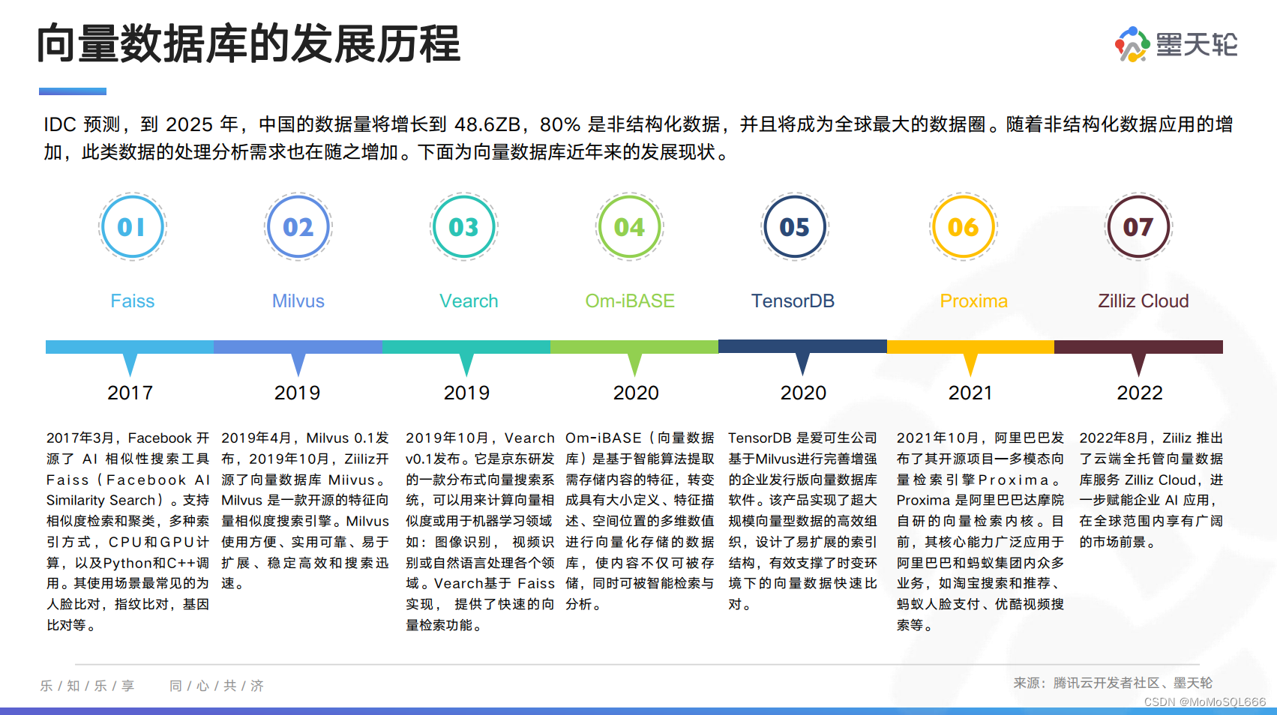Image resolution: width=1277 pixels, height=715 pixels.
Task: Select the Om-iBASE label
Action: tap(630, 301)
